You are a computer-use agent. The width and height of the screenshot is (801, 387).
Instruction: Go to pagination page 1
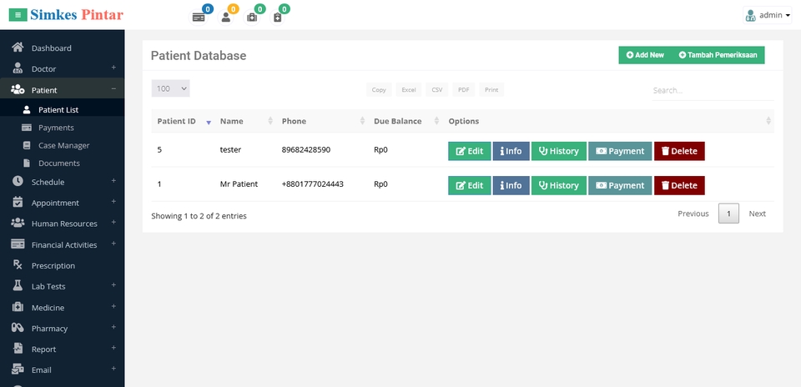(x=728, y=214)
